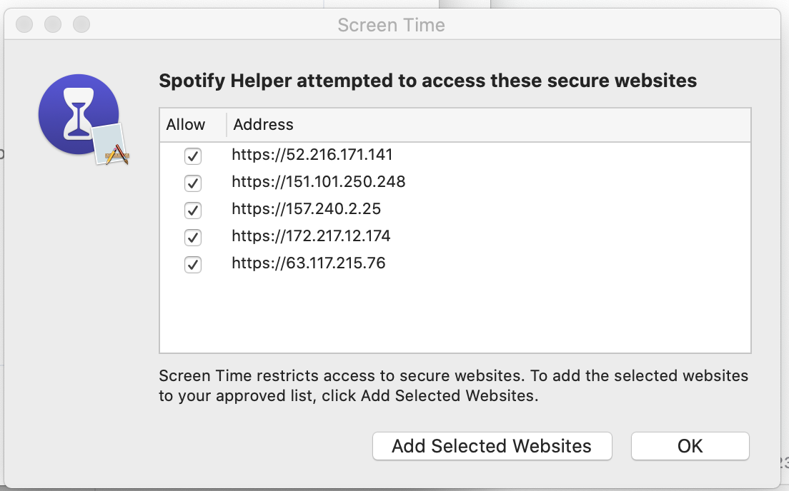The image size is (789, 491).
Task: Select the https://157.240.2.25 address entry
Action: point(307,209)
